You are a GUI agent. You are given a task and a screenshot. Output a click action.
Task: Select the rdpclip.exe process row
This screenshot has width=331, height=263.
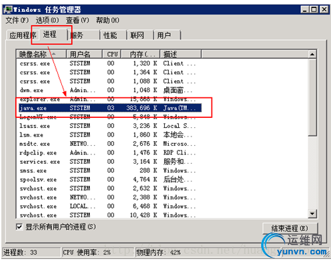click(110, 152)
